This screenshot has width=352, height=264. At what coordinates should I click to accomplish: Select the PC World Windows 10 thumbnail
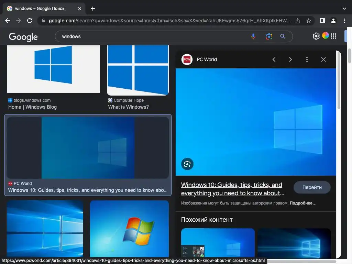[x=88, y=148]
